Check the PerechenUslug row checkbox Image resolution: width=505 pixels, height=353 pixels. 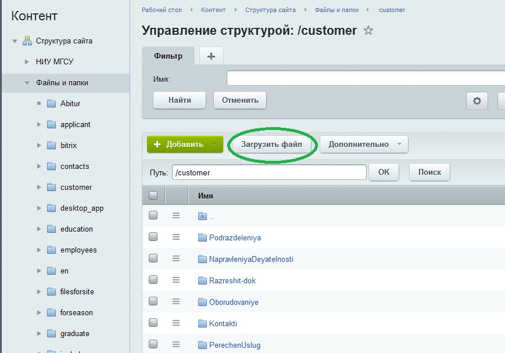(x=153, y=344)
